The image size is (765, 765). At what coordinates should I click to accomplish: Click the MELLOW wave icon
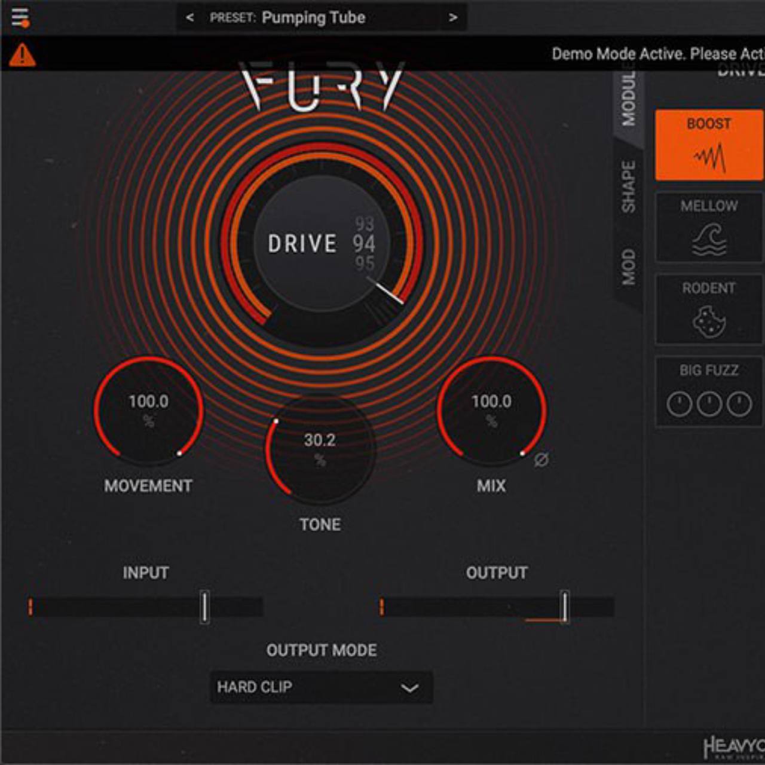[709, 240]
